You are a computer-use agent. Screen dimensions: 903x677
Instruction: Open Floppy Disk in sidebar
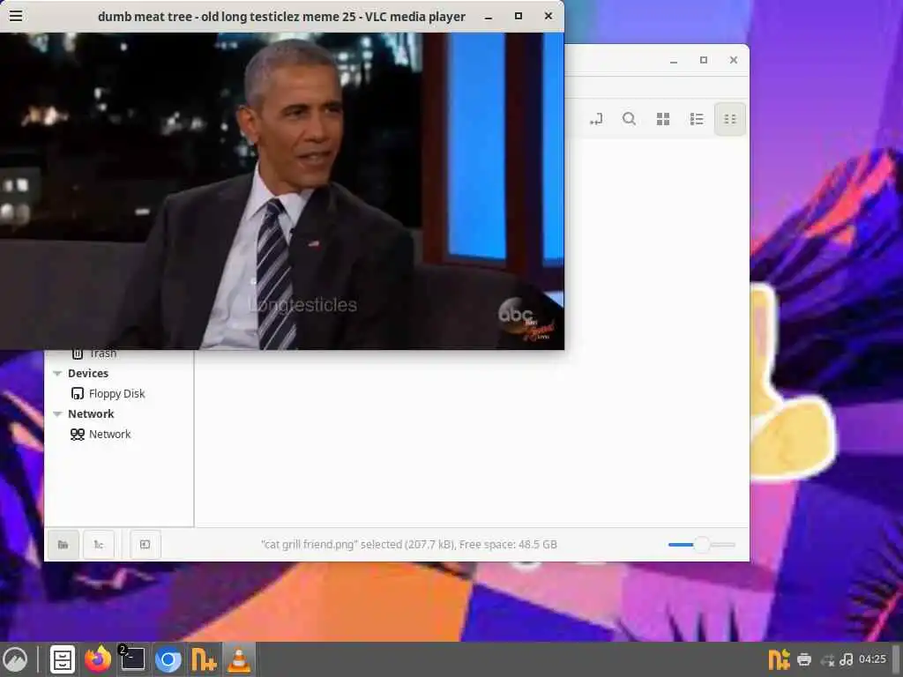coord(117,394)
